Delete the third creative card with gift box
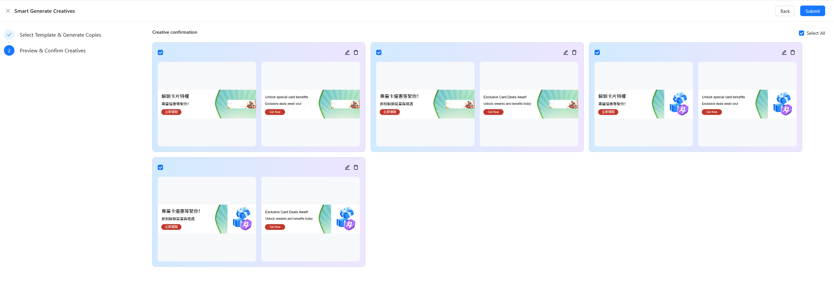The height and width of the screenshot is (297, 834). 793,52
